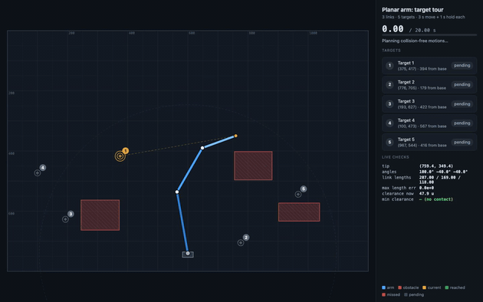This screenshot has height=302, width=483.
Task: Click the arm's first joint above base
Action: click(x=177, y=192)
